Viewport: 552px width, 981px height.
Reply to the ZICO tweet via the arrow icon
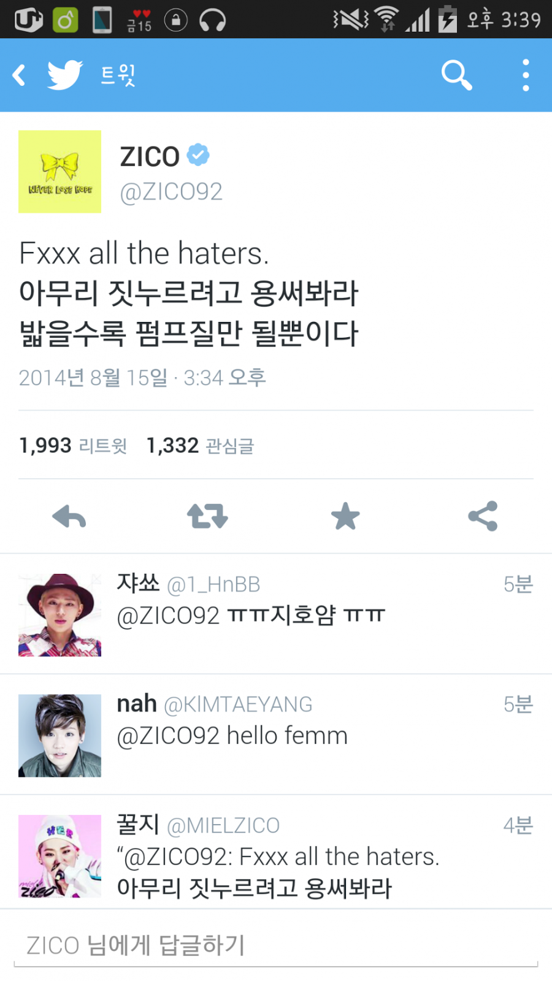(x=69, y=517)
